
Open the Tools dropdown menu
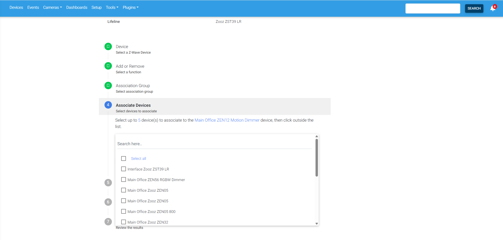tap(112, 7)
